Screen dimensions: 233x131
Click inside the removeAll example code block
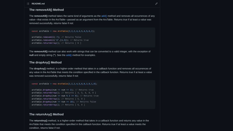pyautogui.click(x=92, y=37)
